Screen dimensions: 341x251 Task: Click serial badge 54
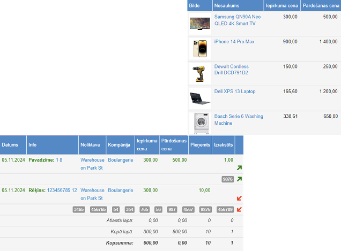tap(116, 210)
